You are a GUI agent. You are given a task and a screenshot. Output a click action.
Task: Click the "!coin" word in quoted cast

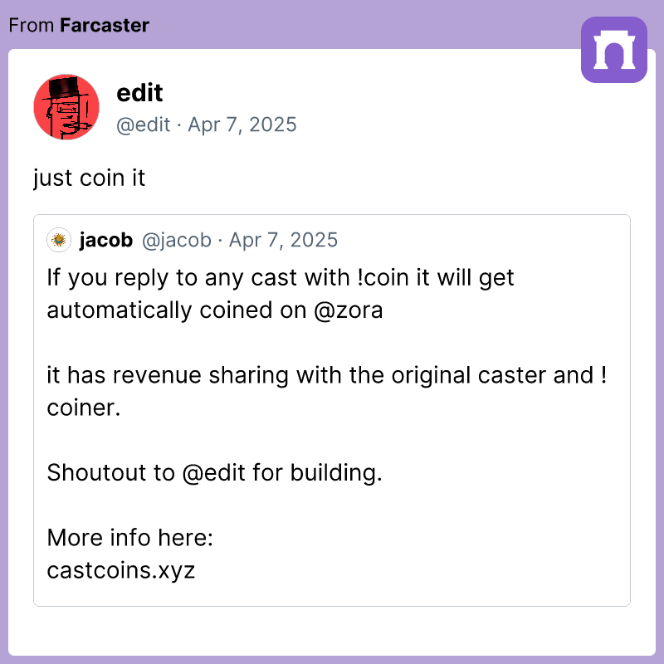[x=388, y=277]
